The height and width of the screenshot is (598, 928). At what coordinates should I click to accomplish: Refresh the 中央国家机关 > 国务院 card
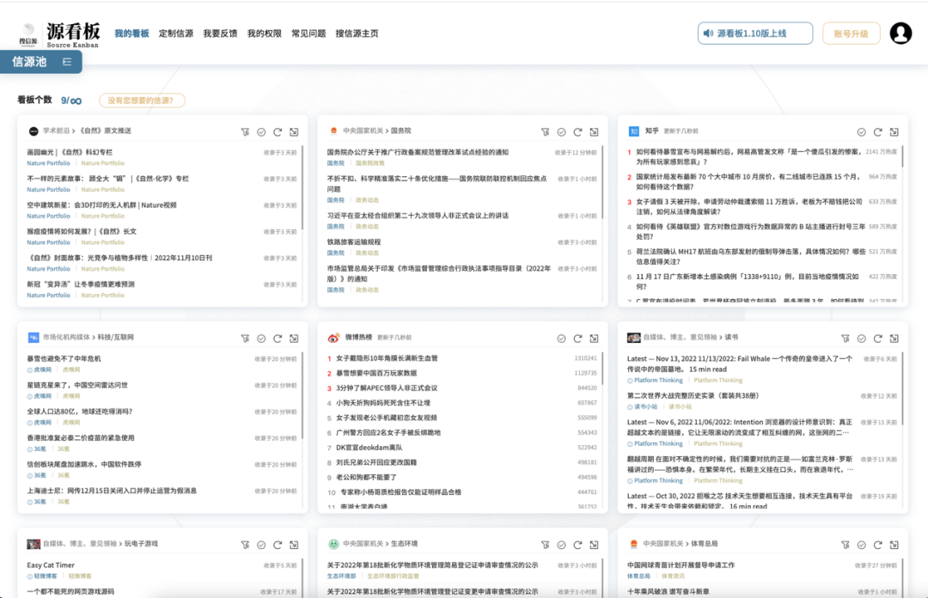(x=577, y=131)
